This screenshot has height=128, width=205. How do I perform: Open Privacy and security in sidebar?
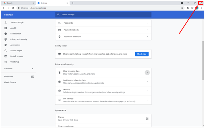(x=18, y=39)
